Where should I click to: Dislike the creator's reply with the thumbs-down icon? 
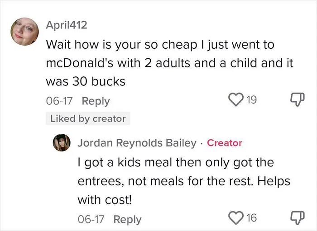point(298,218)
